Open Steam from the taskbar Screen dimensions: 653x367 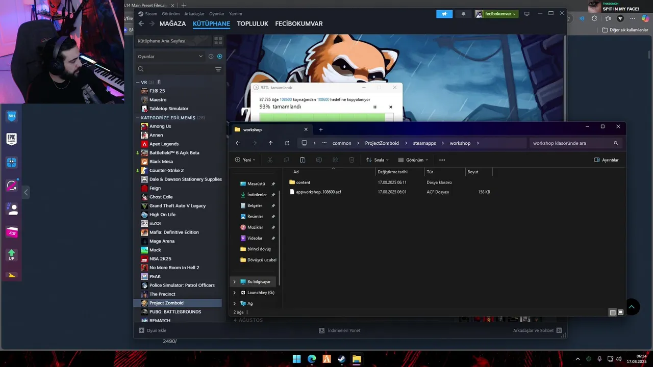click(x=341, y=359)
